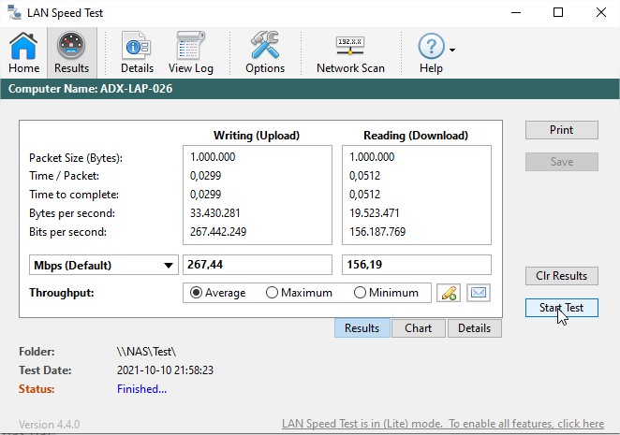This screenshot has width=620, height=435.
Task: Switch to the Details bottom tab
Action: click(475, 328)
